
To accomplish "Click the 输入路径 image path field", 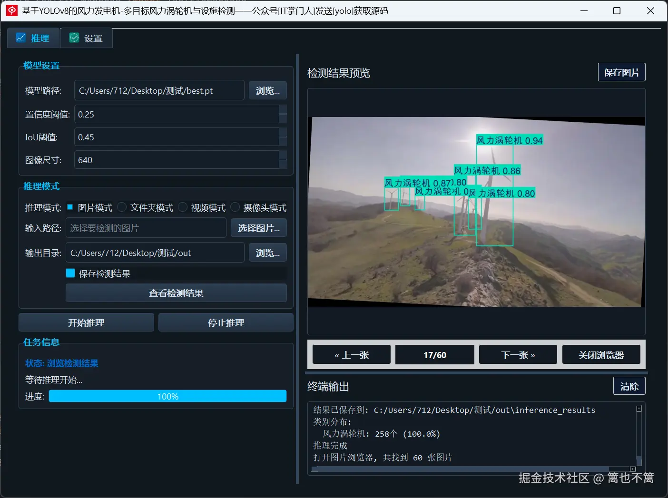I will (x=146, y=228).
